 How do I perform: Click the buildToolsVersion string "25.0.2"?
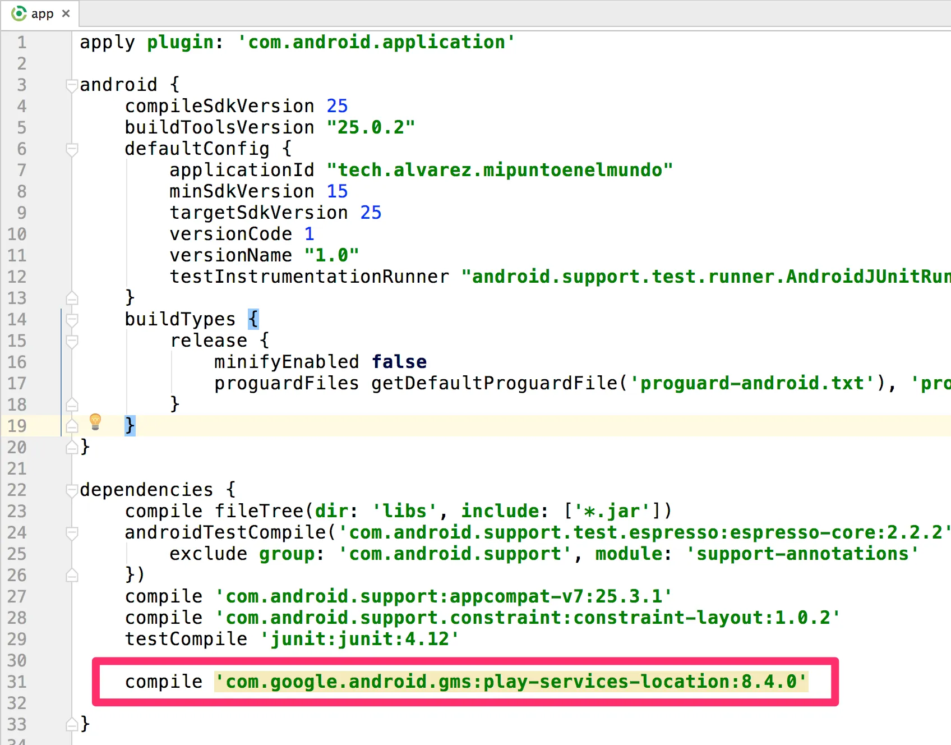(x=371, y=127)
